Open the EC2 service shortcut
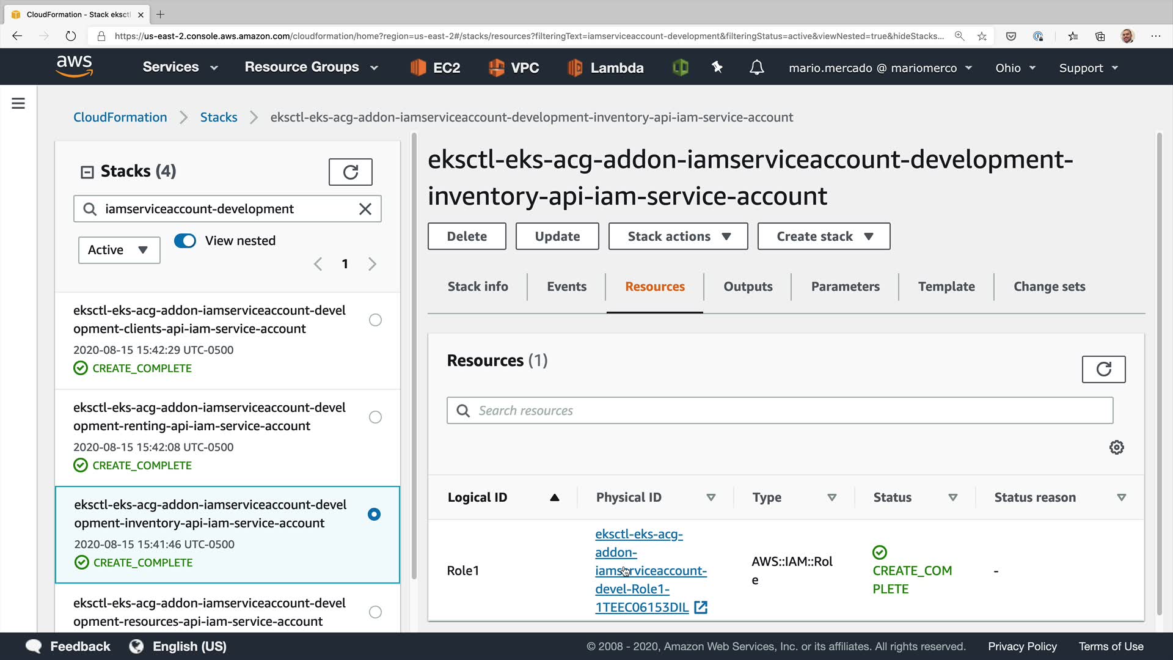 (435, 68)
